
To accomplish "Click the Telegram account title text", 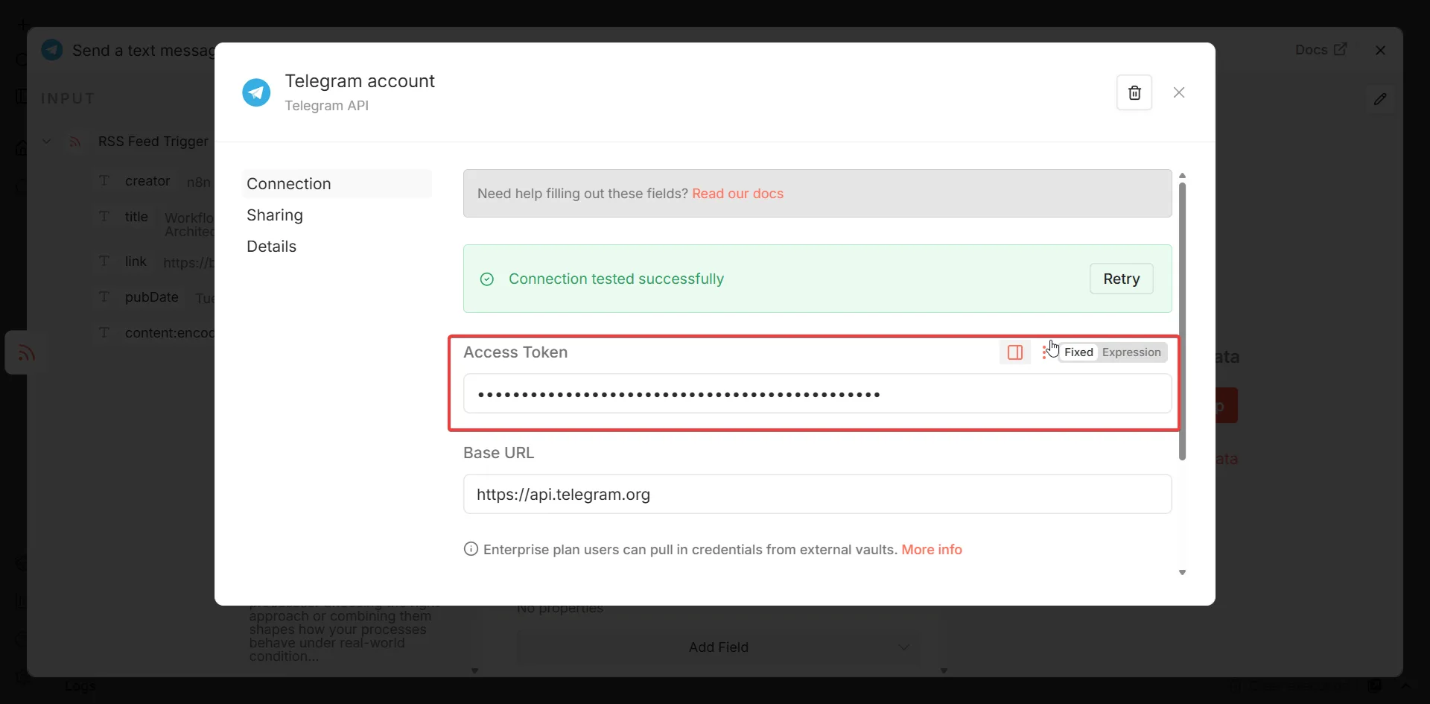I will click(x=360, y=80).
